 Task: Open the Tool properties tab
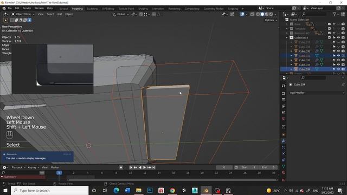tap(284, 86)
